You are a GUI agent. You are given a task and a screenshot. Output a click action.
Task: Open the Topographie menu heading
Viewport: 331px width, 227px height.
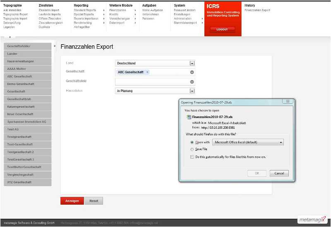pos(12,5)
